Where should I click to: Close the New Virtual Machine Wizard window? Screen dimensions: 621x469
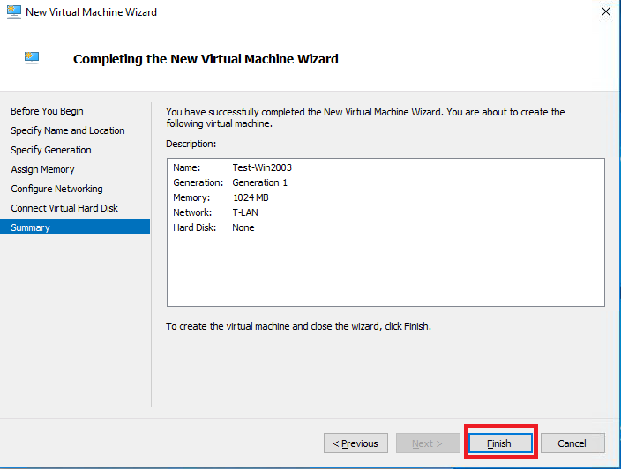[x=605, y=12]
